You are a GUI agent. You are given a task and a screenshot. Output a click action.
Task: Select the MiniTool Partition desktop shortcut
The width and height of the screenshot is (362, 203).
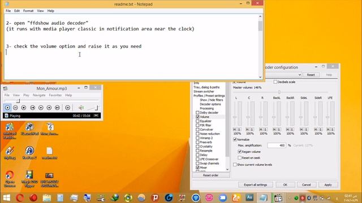coord(10,131)
